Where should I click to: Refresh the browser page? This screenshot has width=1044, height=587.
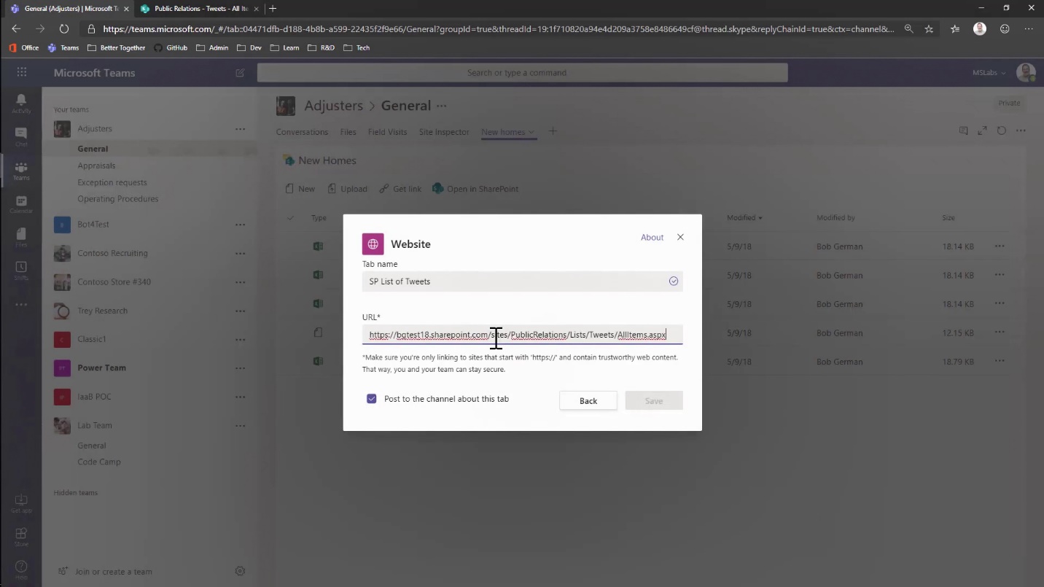[64, 29]
